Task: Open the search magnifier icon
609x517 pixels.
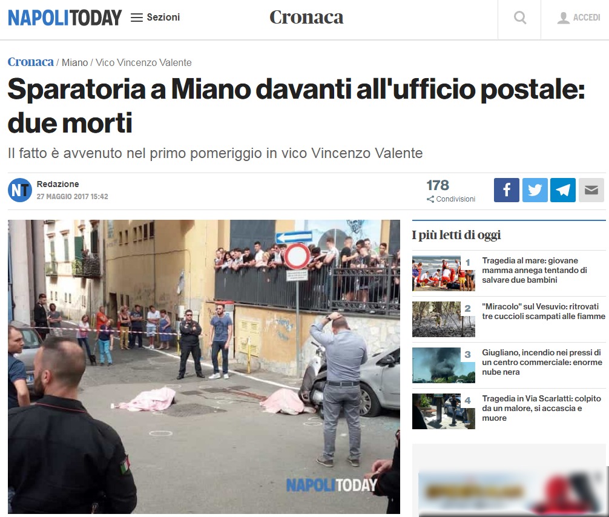Action: 519,18
